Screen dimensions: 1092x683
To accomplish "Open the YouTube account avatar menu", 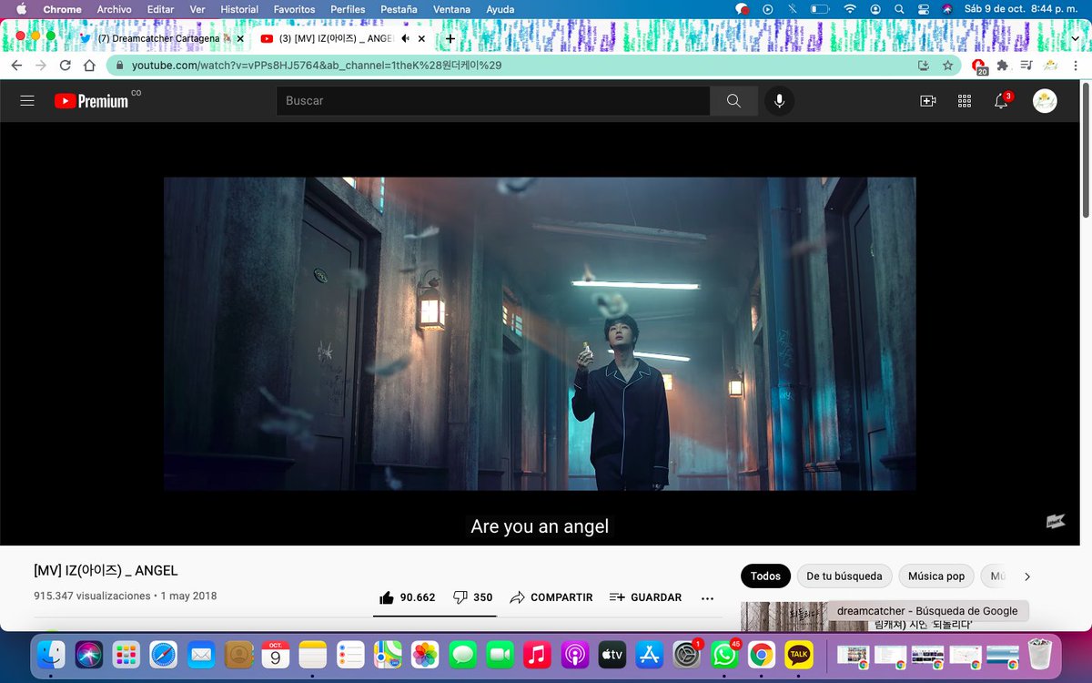I will tap(1045, 101).
